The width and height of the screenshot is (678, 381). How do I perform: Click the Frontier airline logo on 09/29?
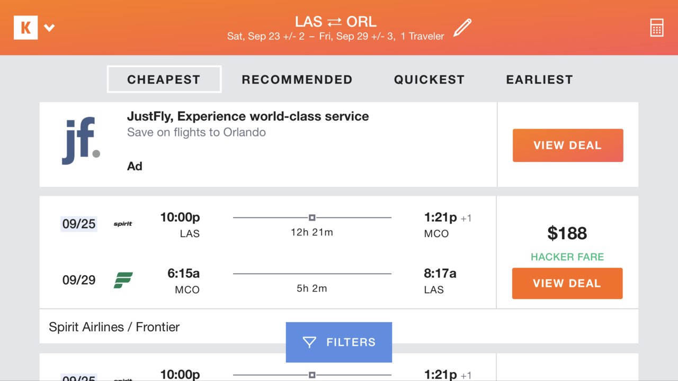pyautogui.click(x=123, y=280)
